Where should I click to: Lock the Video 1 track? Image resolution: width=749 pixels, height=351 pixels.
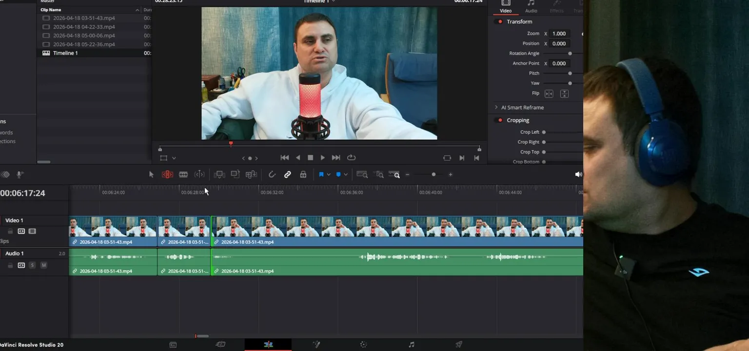pyautogui.click(x=10, y=231)
